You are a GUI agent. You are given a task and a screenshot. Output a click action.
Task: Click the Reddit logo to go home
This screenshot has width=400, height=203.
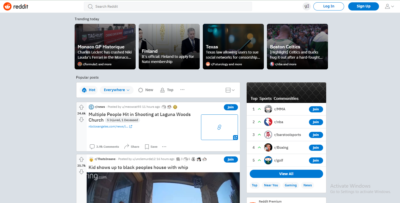tap(16, 6)
